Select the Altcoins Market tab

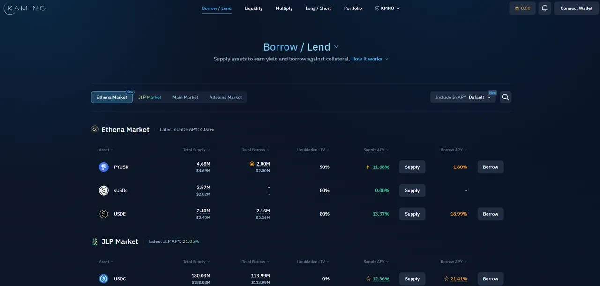[225, 97]
